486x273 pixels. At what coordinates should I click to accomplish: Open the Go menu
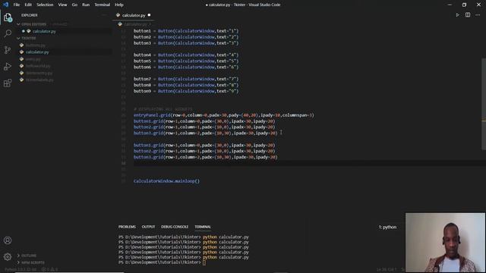click(74, 5)
